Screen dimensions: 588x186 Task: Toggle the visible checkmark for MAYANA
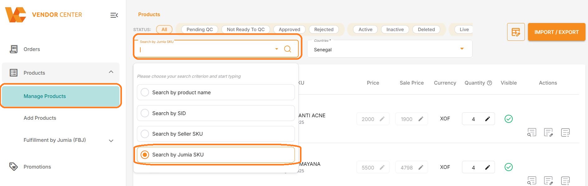(x=509, y=167)
